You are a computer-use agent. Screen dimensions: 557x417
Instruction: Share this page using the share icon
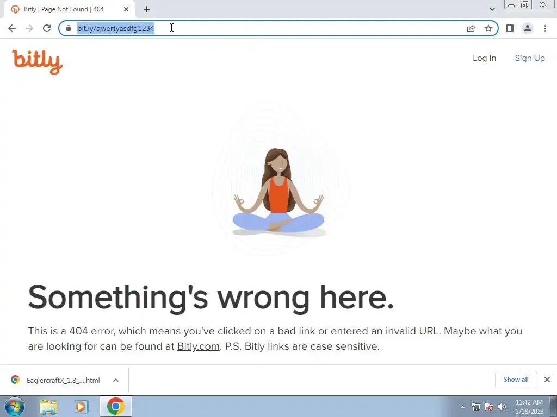pos(471,28)
